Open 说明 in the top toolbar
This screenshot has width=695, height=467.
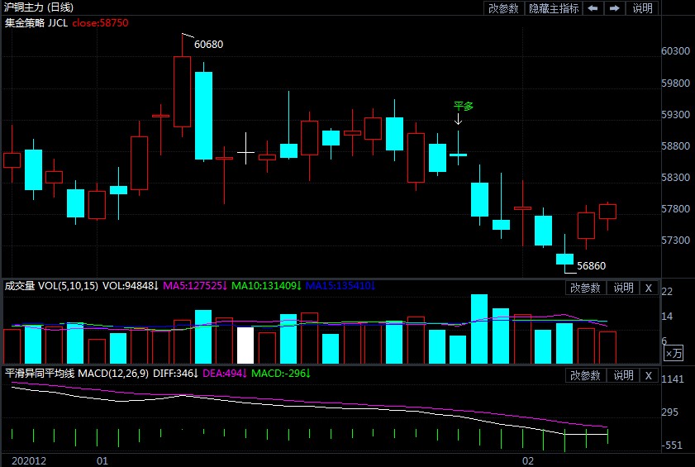click(642, 8)
